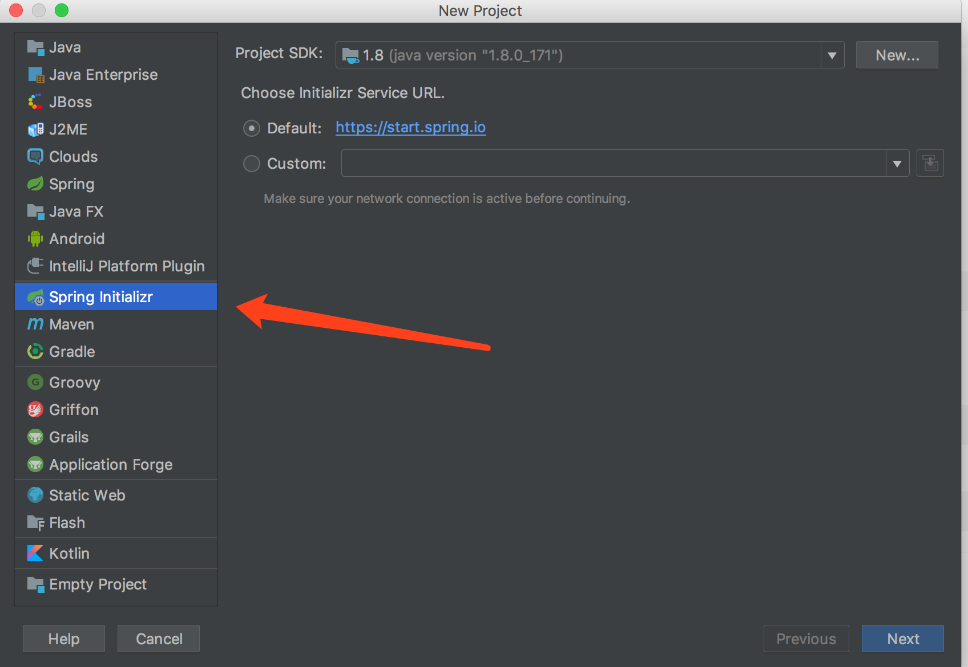Select the Maven 'm' icon
This screenshot has height=667, width=968.
click(35, 324)
